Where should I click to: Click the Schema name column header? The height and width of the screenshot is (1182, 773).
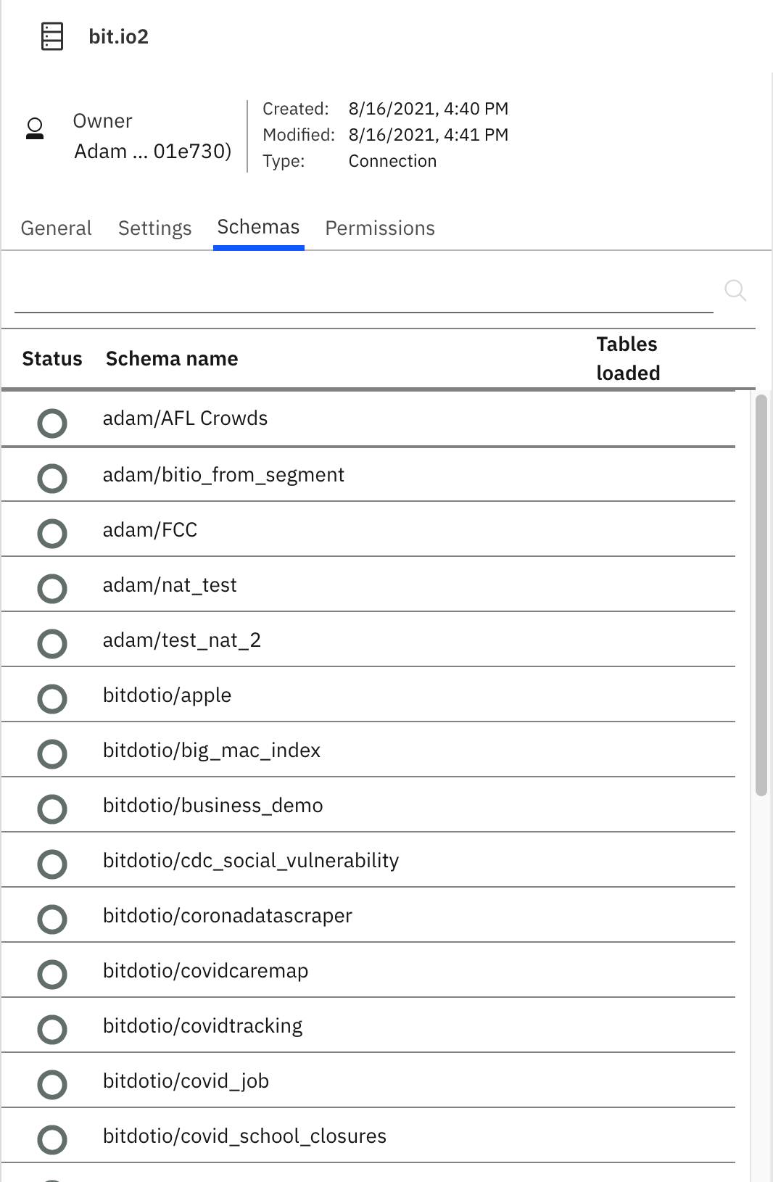(172, 359)
